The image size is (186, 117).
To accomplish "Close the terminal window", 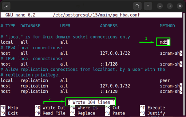I will (180, 6).
